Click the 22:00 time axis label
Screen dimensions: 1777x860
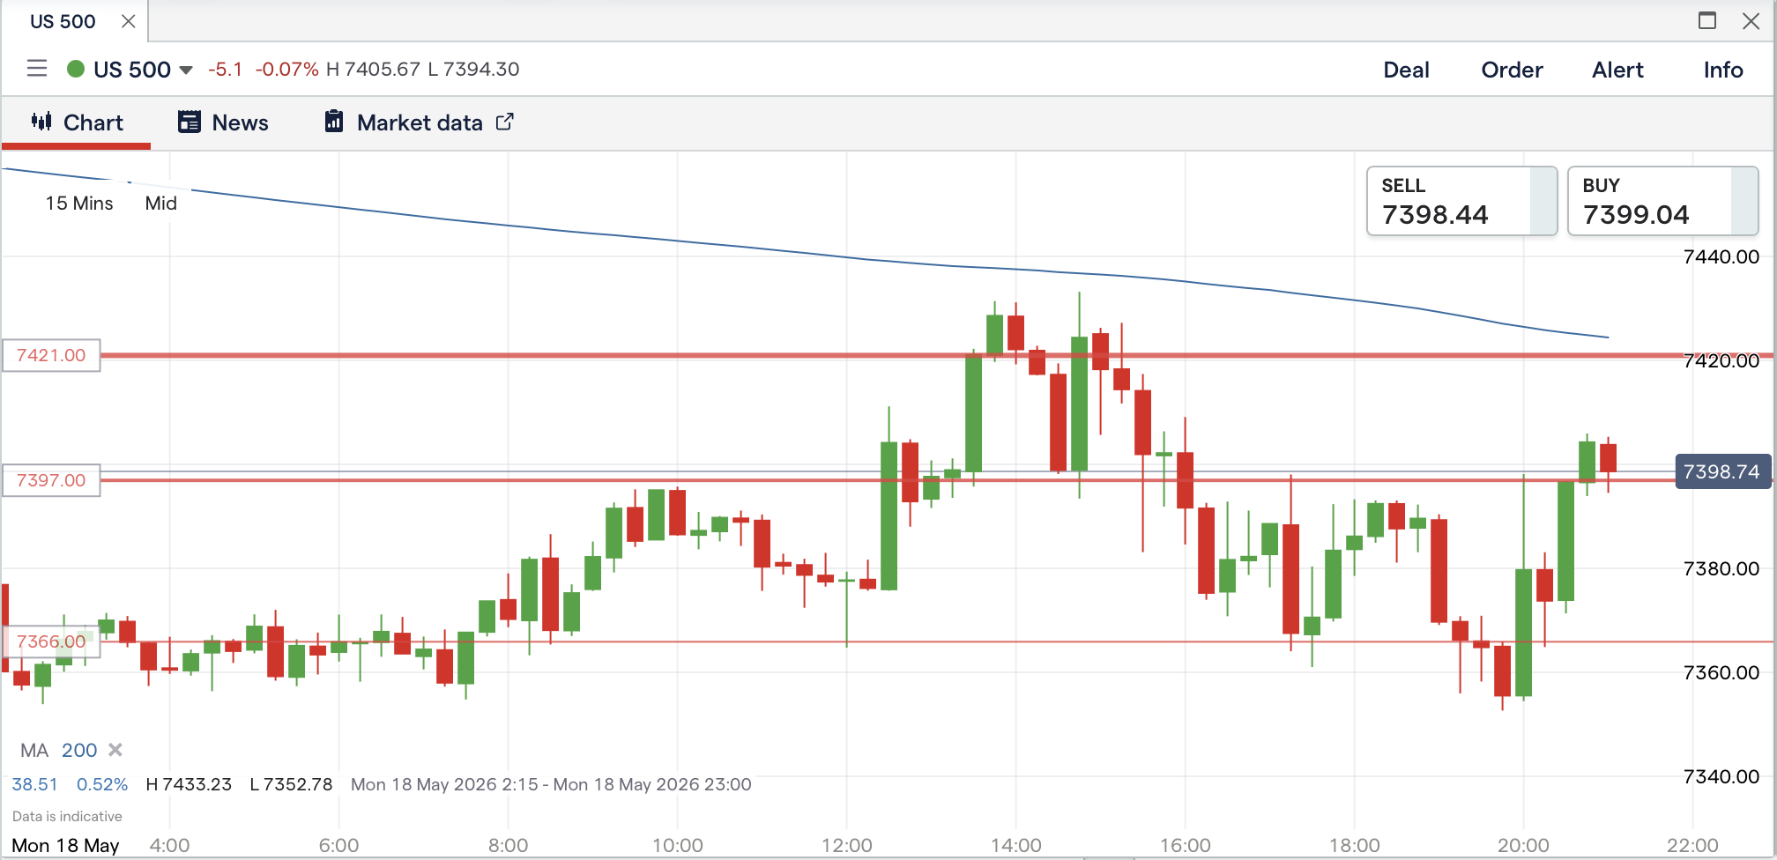(1692, 846)
